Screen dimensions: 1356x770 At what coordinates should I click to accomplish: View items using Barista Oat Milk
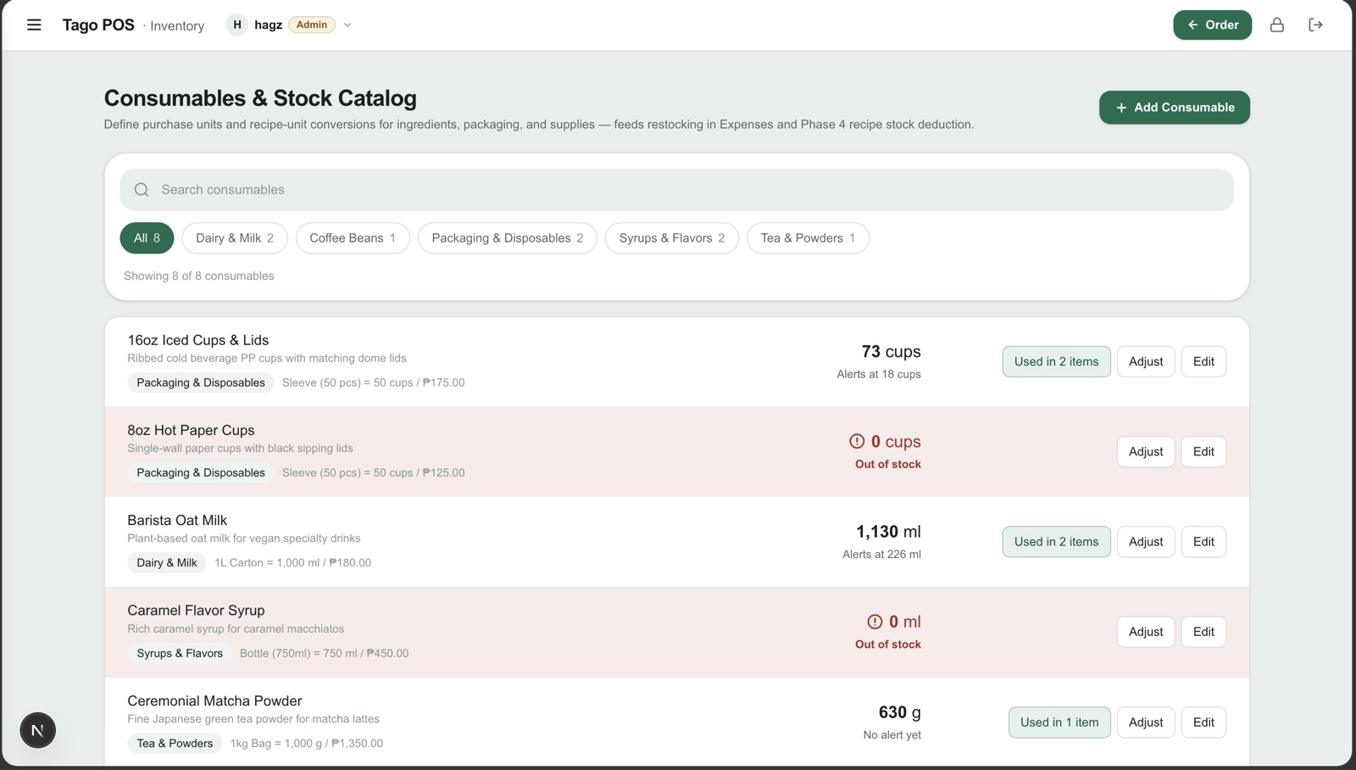(1056, 542)
